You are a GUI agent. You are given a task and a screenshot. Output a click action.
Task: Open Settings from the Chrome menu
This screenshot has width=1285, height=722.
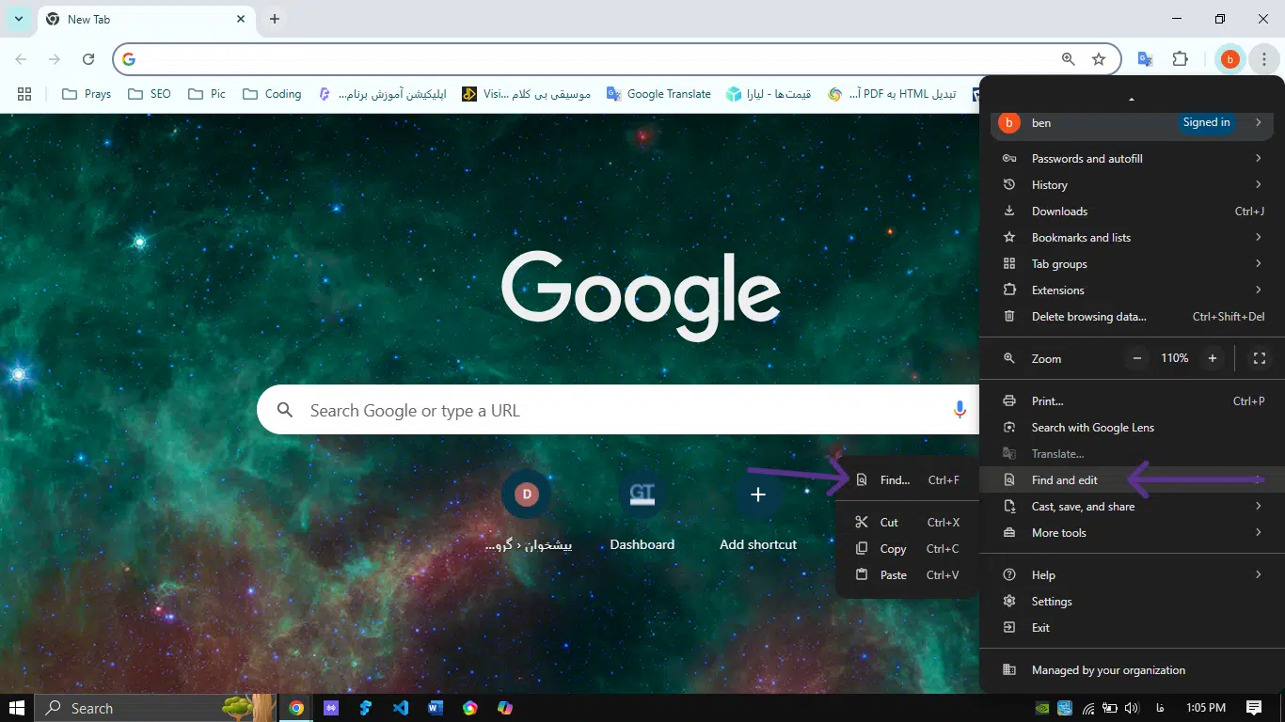(x=1133, y=602)
